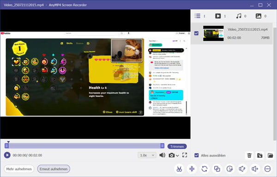The image size is (277, 177).
Task: Open the scissors cutter tool
Action: point(179,169)
